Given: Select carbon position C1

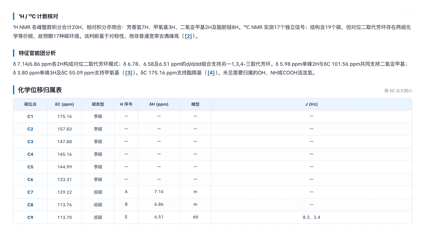Looking at the screenshot, I should (30, 116).
